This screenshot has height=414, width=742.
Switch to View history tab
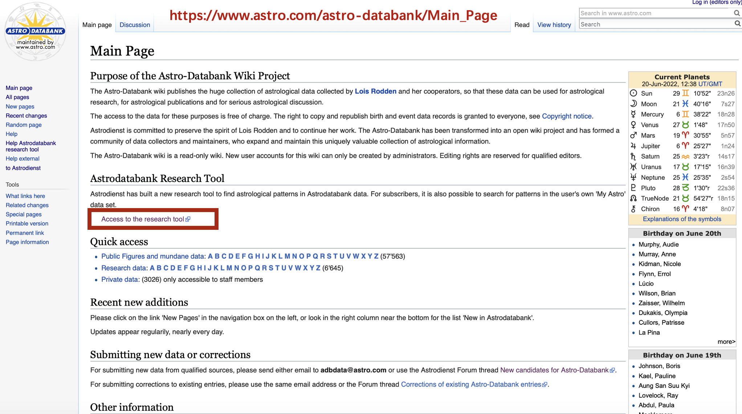click(554, 25)
